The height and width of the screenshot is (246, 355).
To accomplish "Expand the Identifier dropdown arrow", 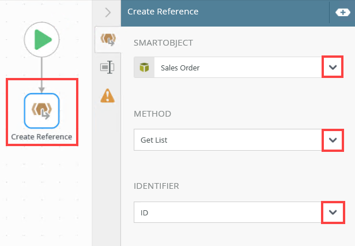I will click(x=332, y=212).
